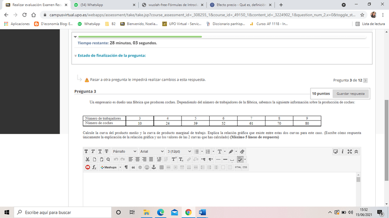This screenshot has height=218, width=389.
Task: Toggle bold text formatting
Action: [x=87, y=151]
